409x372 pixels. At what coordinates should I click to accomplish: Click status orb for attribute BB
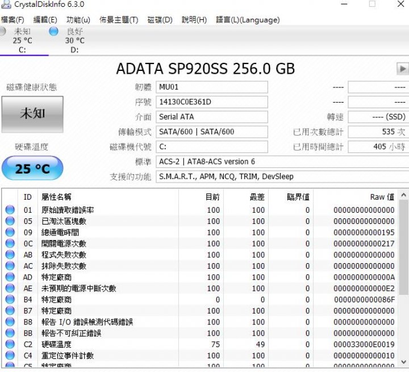(x=10, y=333)
